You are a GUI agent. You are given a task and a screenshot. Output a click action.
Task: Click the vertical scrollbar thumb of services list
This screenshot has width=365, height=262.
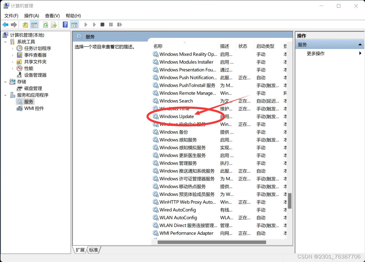pyautogui.click(x=290, y=201)
